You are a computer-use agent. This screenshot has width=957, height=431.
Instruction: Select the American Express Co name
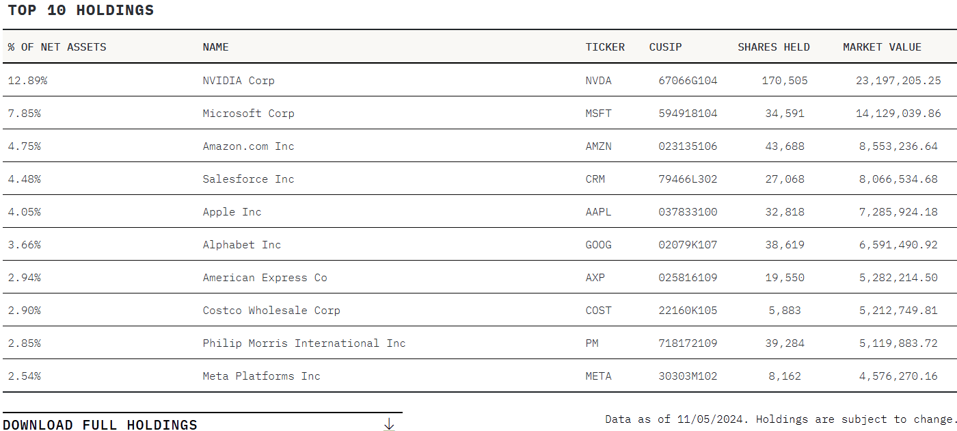coord(265,278)
